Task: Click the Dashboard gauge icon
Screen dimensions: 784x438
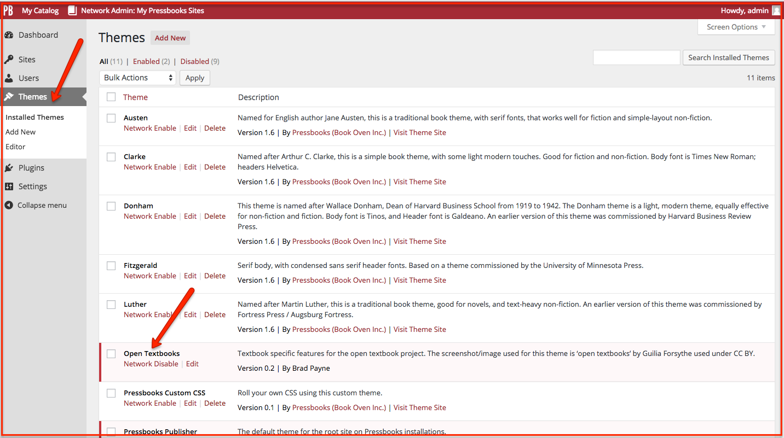Action: [9, 35]
